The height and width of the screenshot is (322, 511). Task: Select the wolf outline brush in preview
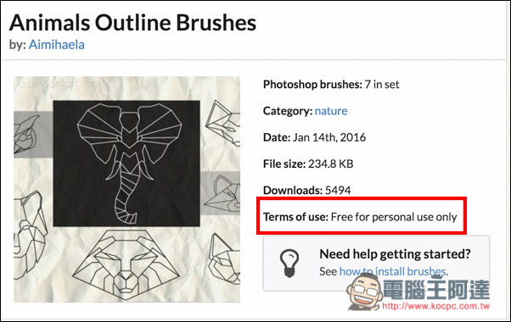point(30,236)
